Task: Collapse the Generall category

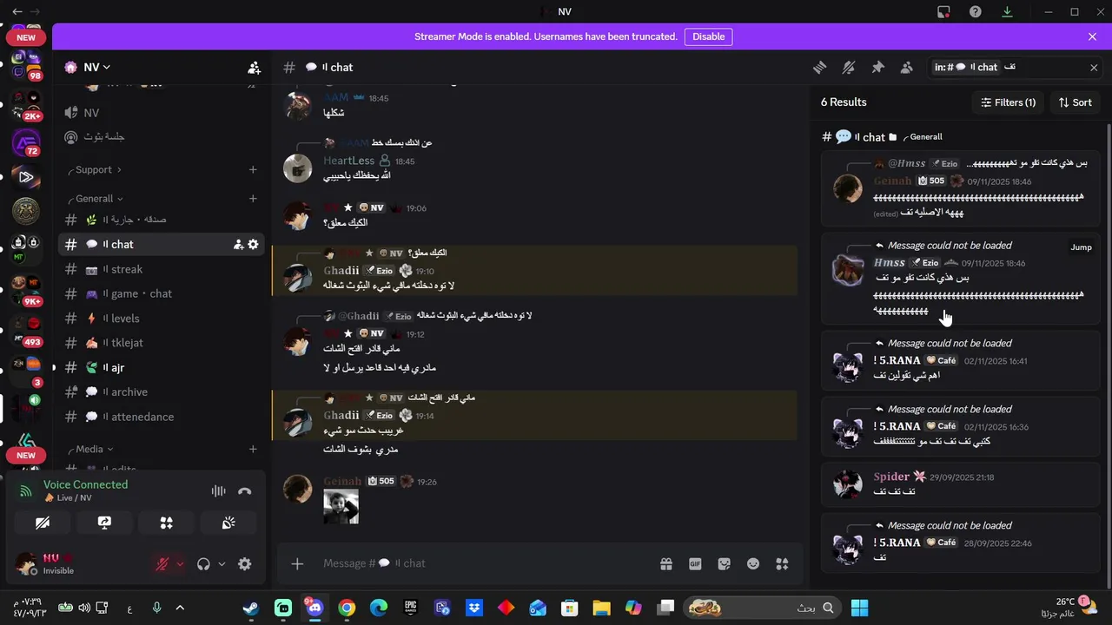Action: click(99, 199)
